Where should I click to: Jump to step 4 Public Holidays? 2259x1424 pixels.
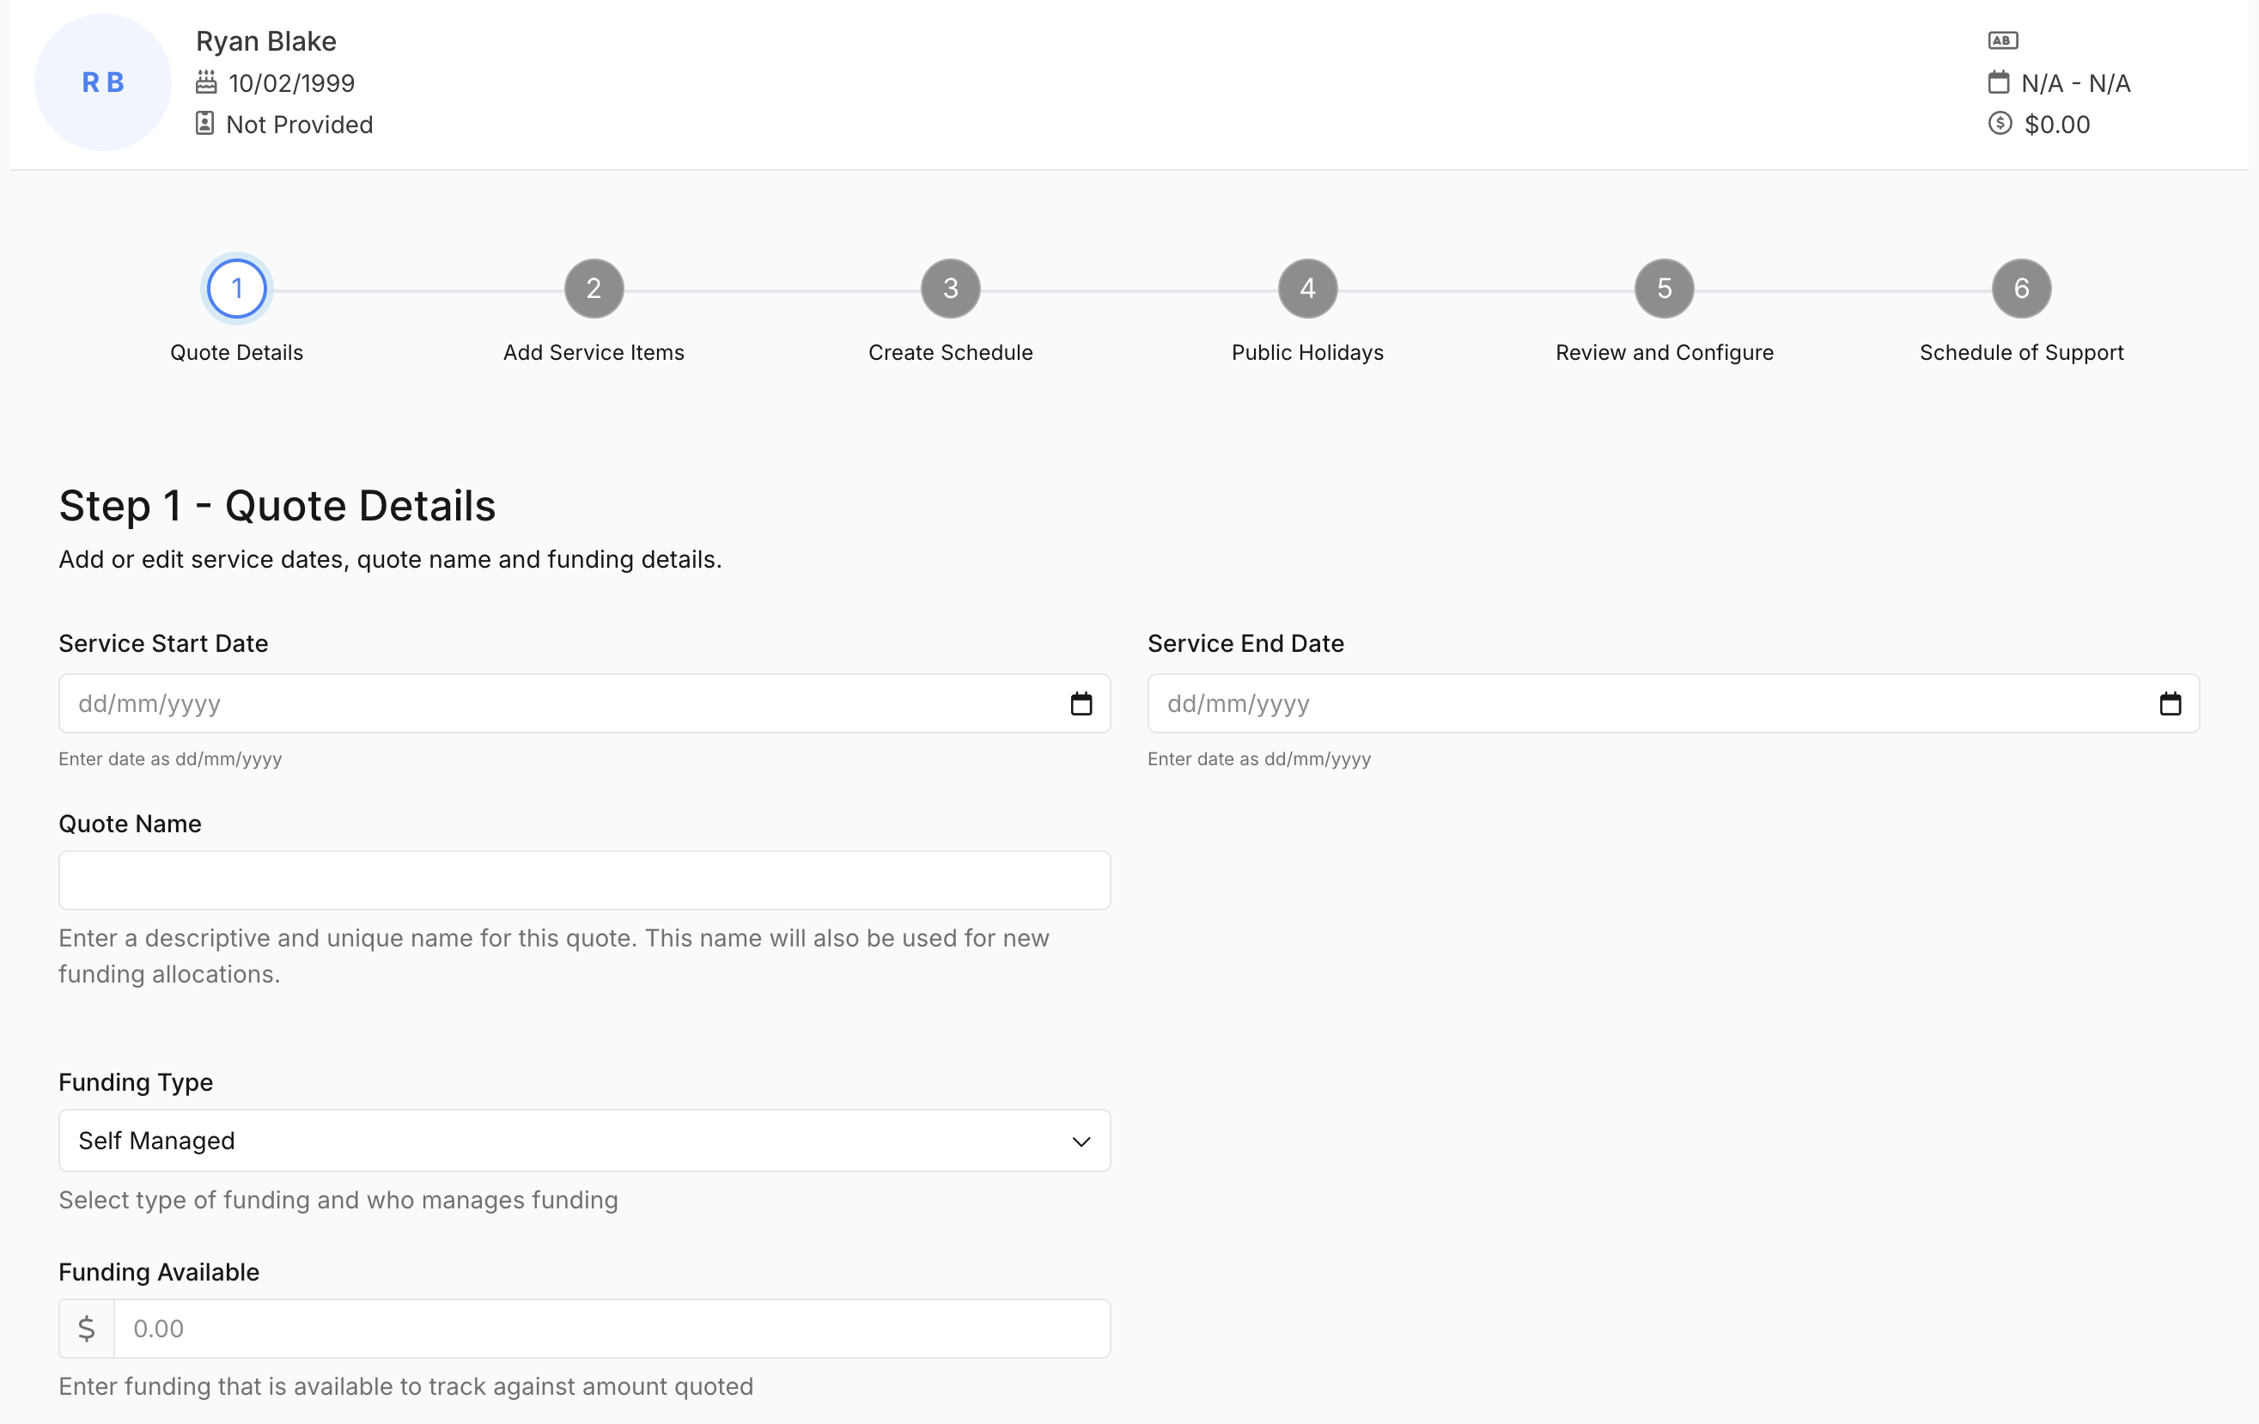point(1308,289)
